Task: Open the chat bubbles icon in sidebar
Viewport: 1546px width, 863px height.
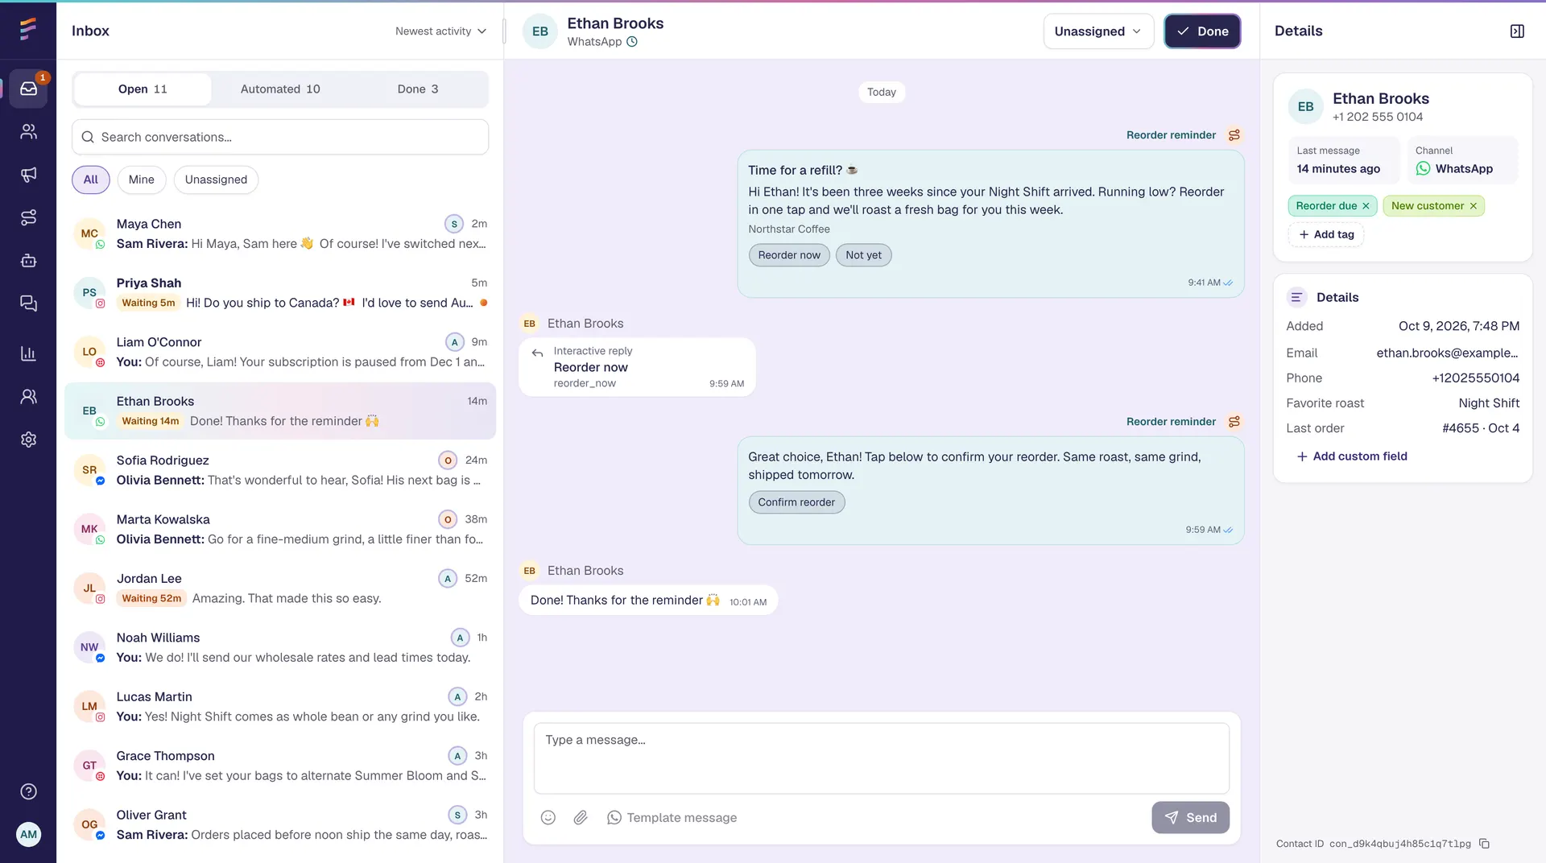Action: (x=28, y=303)
